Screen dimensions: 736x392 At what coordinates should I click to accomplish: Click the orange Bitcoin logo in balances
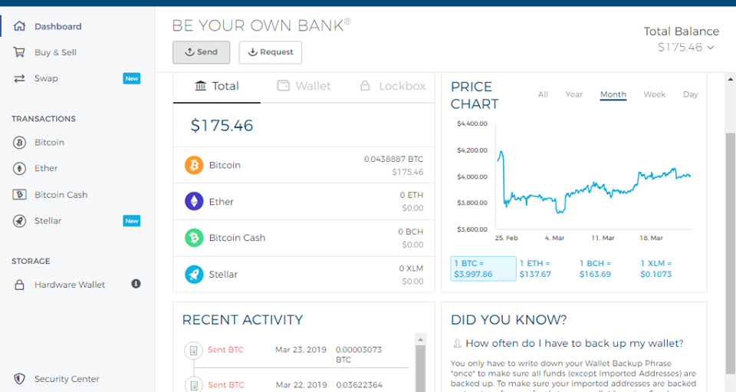pyautogui.click(x=194, y=165)
